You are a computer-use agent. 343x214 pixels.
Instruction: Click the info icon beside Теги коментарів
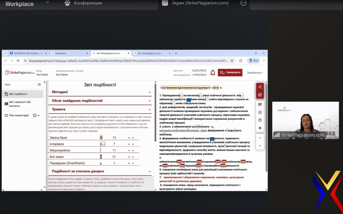[35, 115]
